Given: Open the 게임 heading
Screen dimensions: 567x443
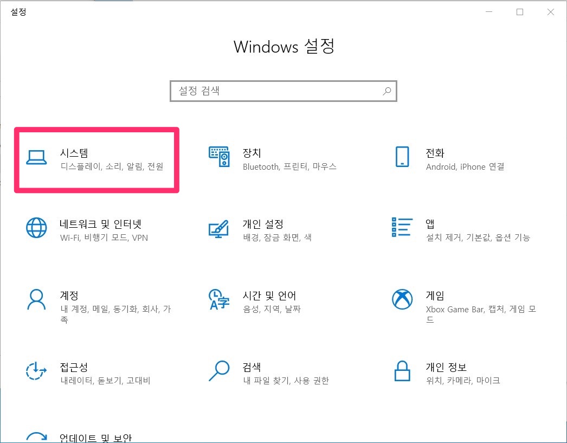Looking at the screenshot, I should tap(435, 296).
